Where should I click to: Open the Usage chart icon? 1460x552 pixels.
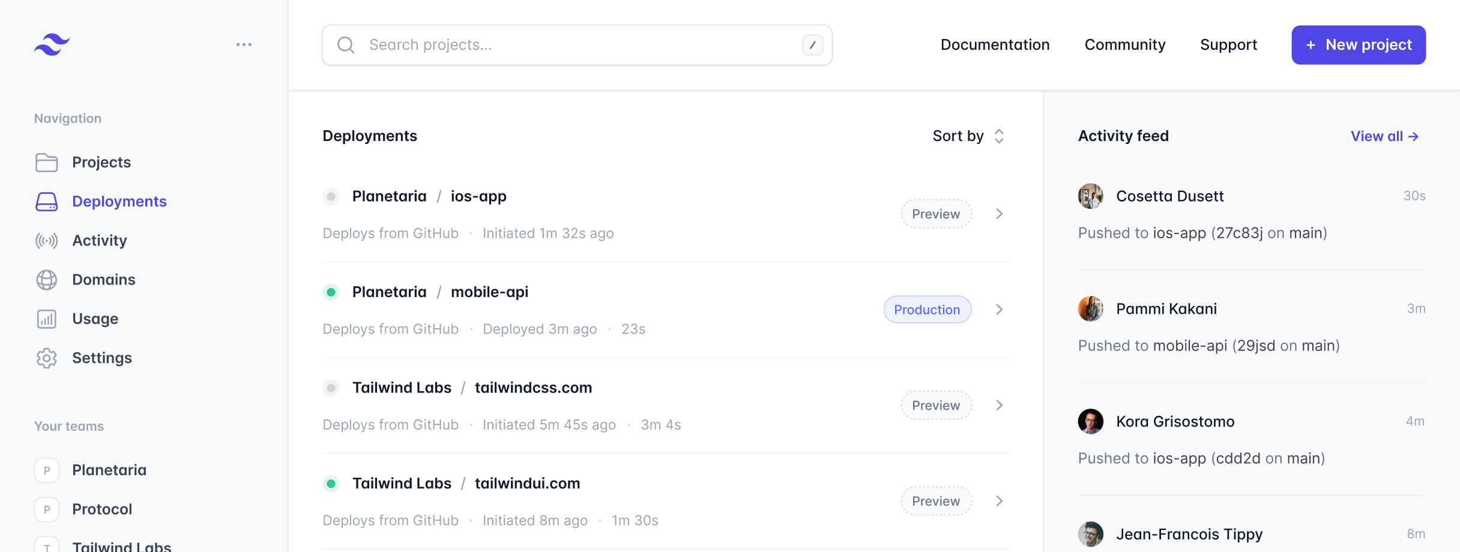point(46,319)
